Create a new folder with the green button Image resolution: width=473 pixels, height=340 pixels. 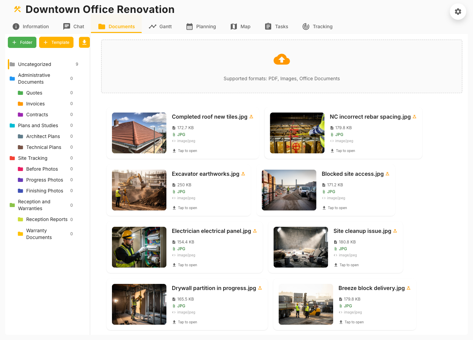tap(22, 42)
